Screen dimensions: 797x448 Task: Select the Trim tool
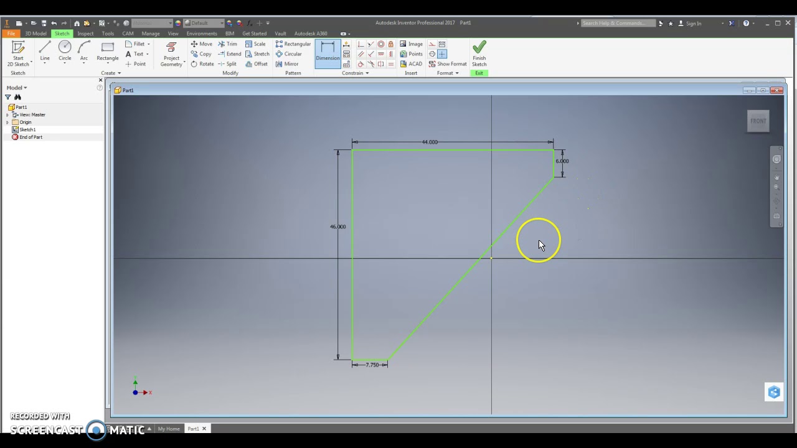click(227, 44)
